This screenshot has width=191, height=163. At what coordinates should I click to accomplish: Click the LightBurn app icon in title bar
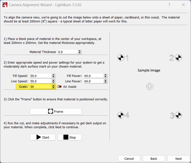[x=5, y=5]
